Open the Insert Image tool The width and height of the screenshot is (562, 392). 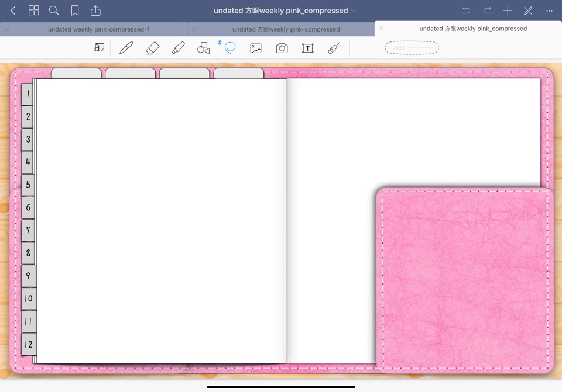click(255, 47)
